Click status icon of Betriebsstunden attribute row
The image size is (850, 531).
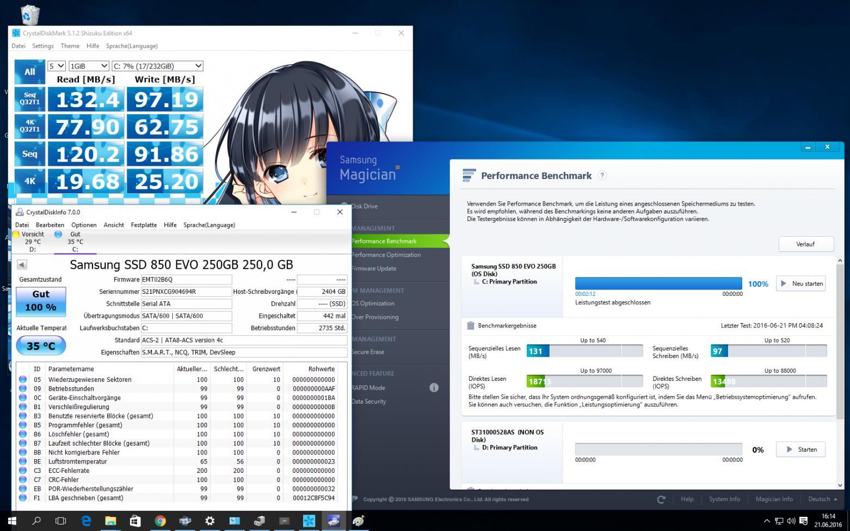pos(23,388)
